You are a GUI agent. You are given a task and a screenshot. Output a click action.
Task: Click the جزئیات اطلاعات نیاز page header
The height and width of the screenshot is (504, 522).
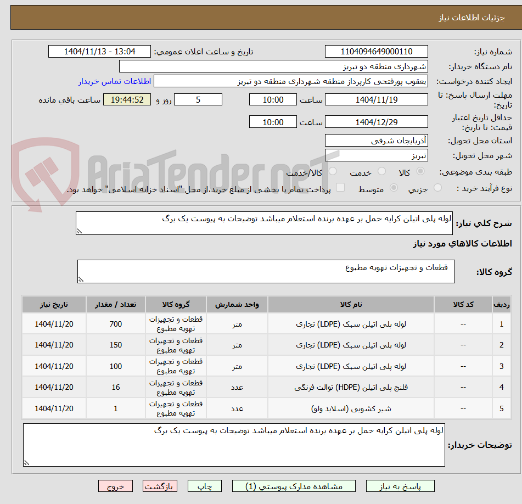(x=472, y=18)
